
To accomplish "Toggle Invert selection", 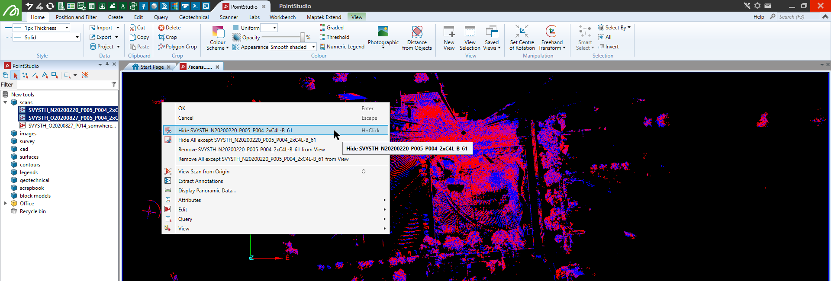I will coord(609,47).
